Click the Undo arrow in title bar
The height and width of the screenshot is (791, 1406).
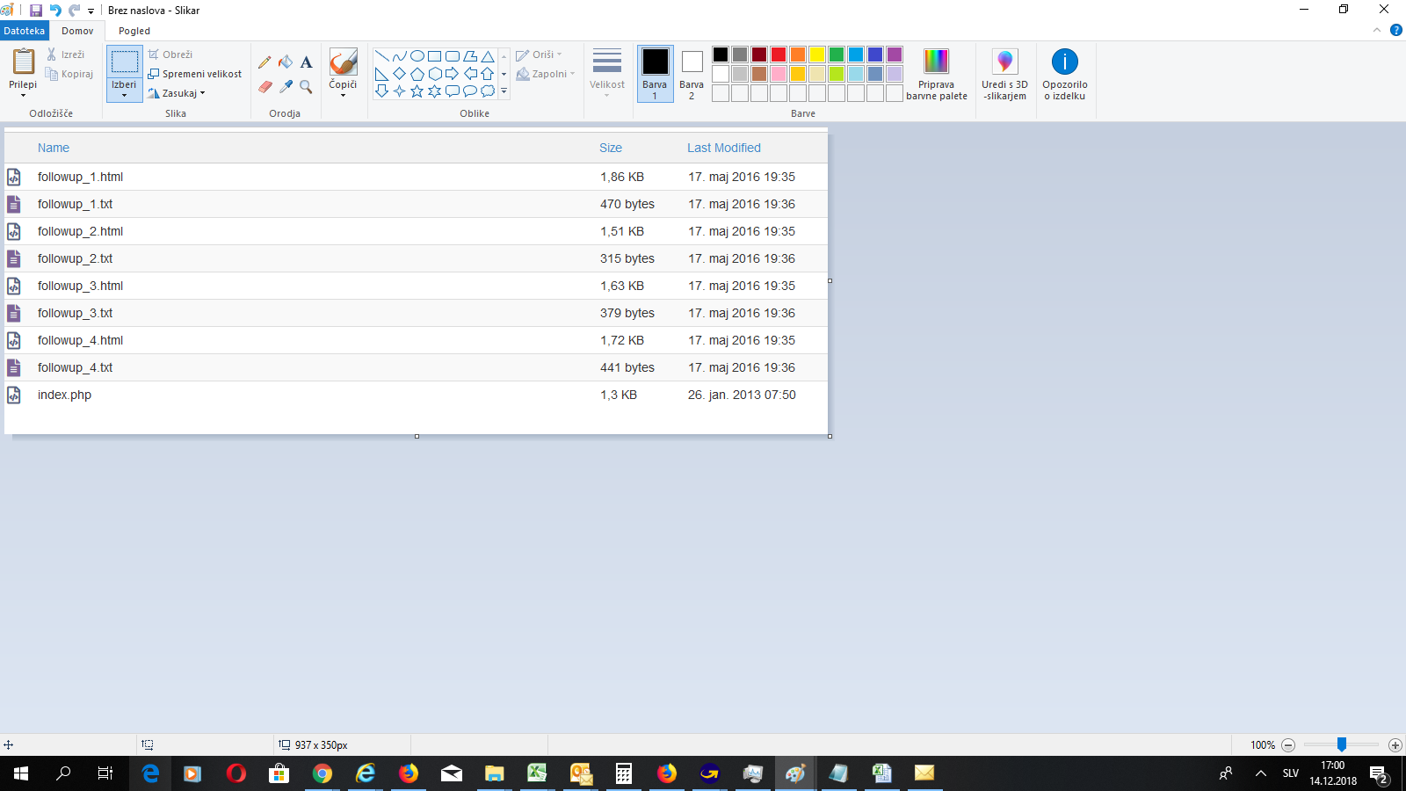55,11
